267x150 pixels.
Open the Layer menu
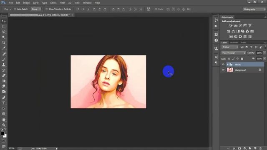(36, 3)
